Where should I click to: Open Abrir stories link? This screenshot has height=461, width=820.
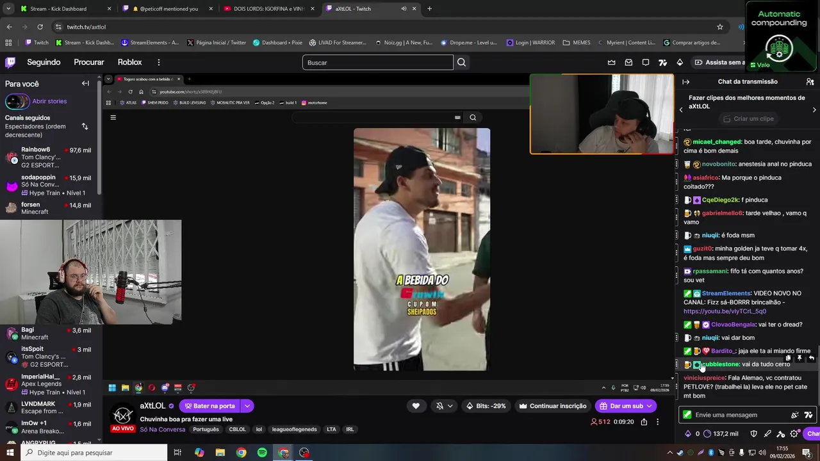pos(49,101)
